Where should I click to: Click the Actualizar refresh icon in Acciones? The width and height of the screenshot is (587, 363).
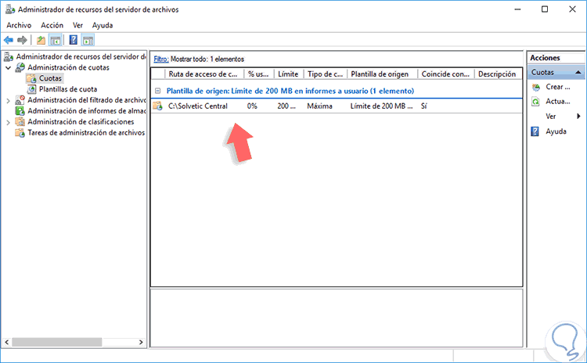click(535, 102)
